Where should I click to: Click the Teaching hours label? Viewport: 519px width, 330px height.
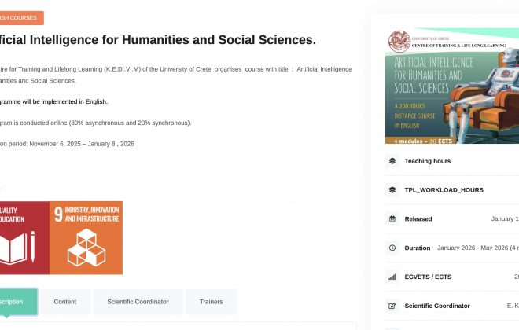[x=428, y=161]
